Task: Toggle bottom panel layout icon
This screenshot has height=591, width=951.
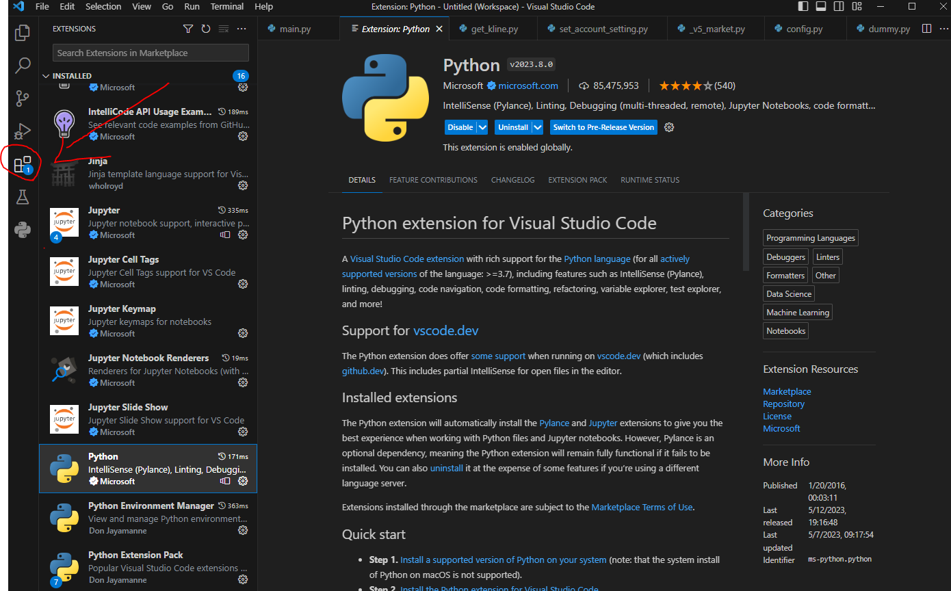Action: (x=820, y=7)
